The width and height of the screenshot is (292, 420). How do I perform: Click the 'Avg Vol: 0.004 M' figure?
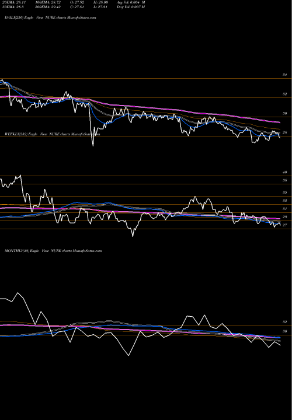click(131, 2)
